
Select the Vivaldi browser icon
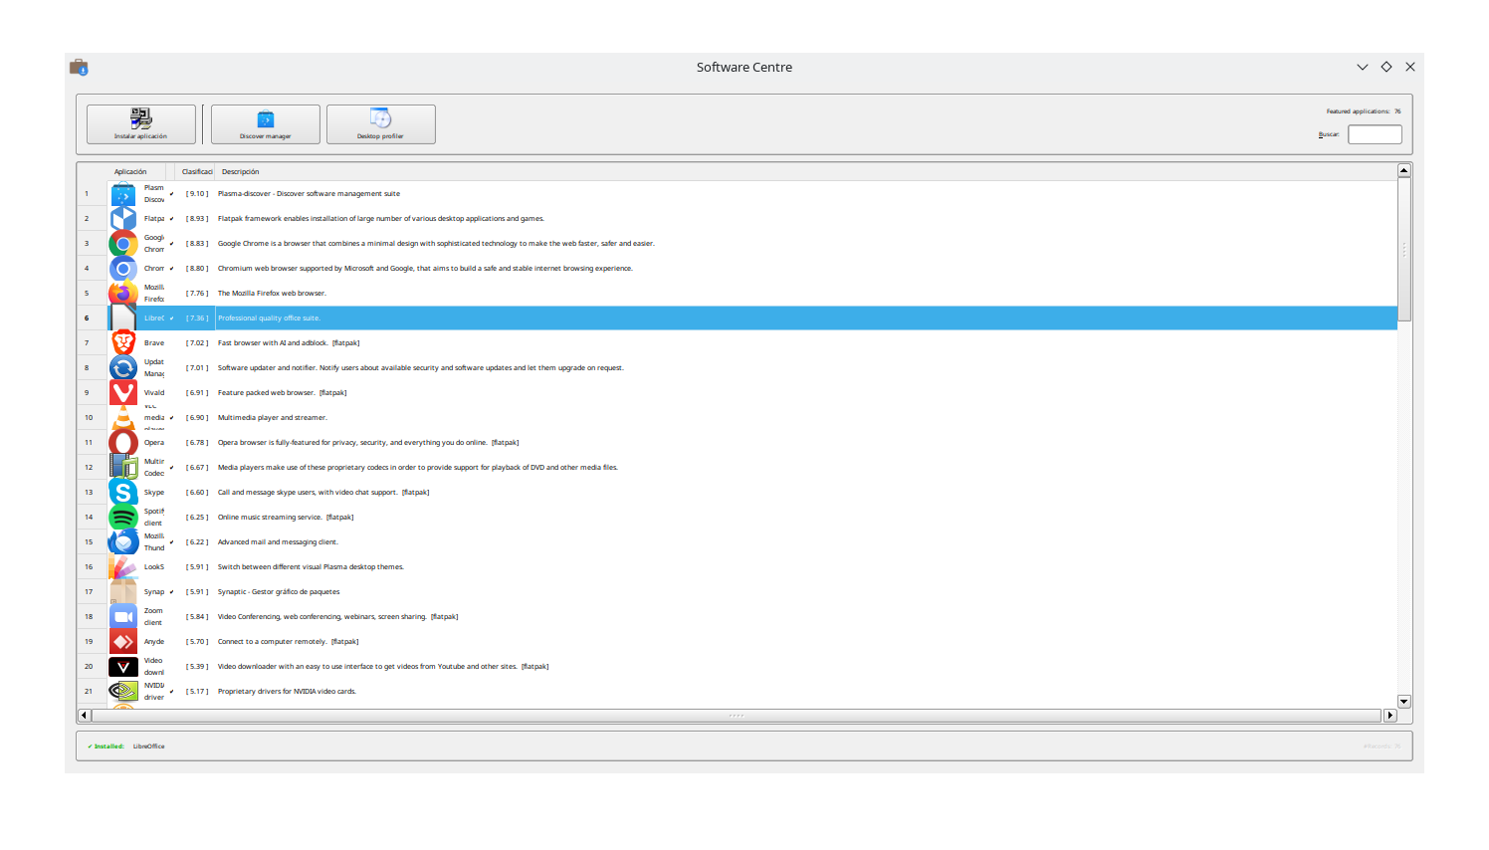tap(123, 393)
